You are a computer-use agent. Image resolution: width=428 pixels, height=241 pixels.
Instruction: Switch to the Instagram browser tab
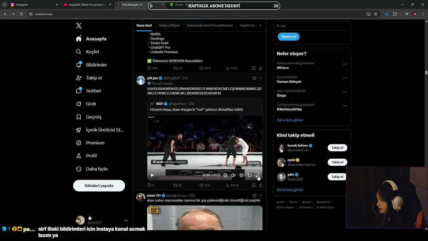[34, 5]
